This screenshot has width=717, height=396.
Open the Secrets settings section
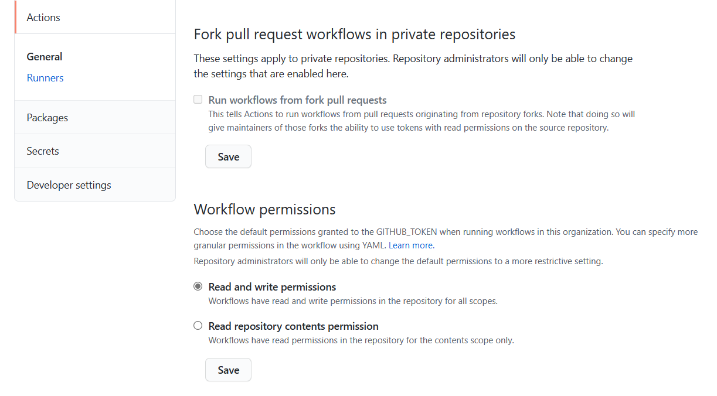(x=42, y=151)
